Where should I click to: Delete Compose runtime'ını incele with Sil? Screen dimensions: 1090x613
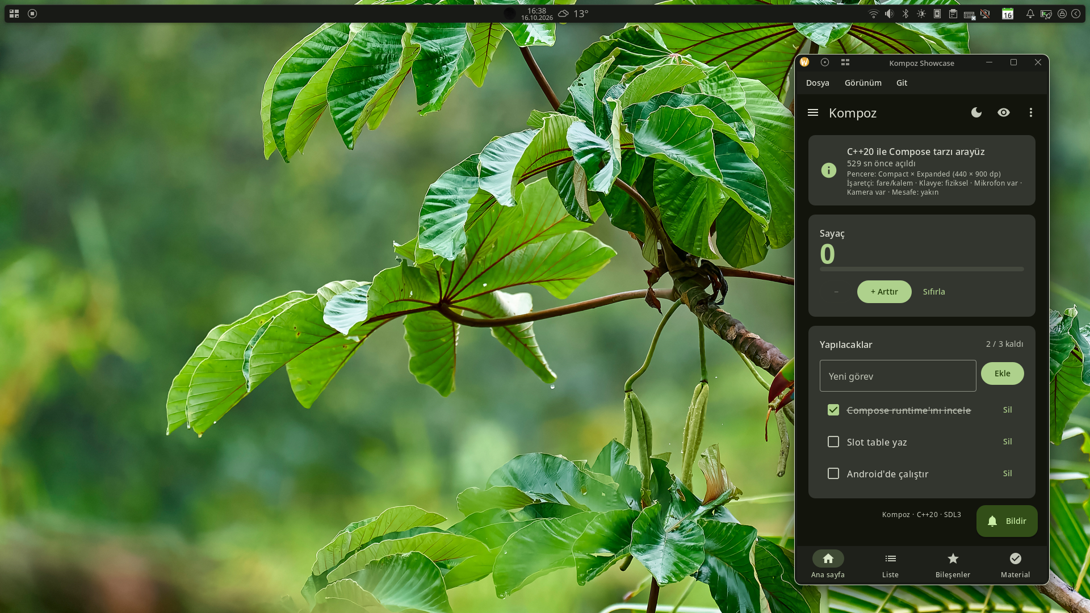[1008, 410]
